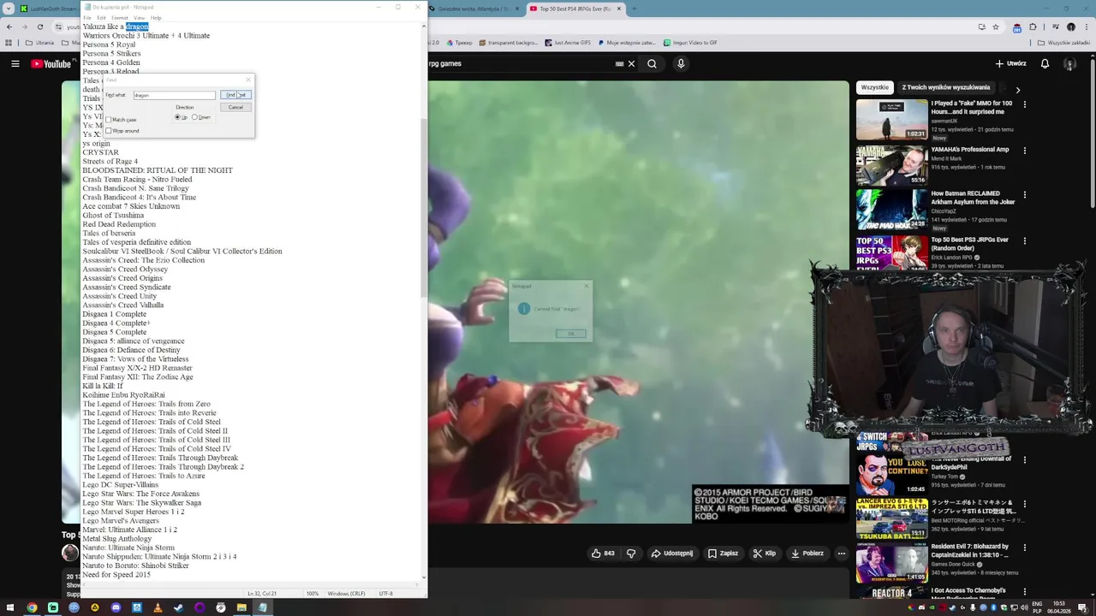Open Just Anime GIFS bookmark
Screen dimensions: 1096x616
pos(568,42)
